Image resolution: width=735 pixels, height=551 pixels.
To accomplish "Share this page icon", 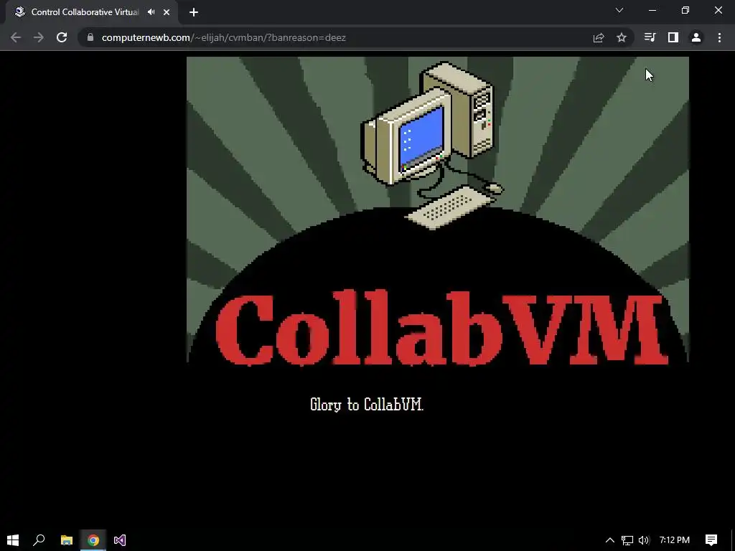I will click(599, 37).
